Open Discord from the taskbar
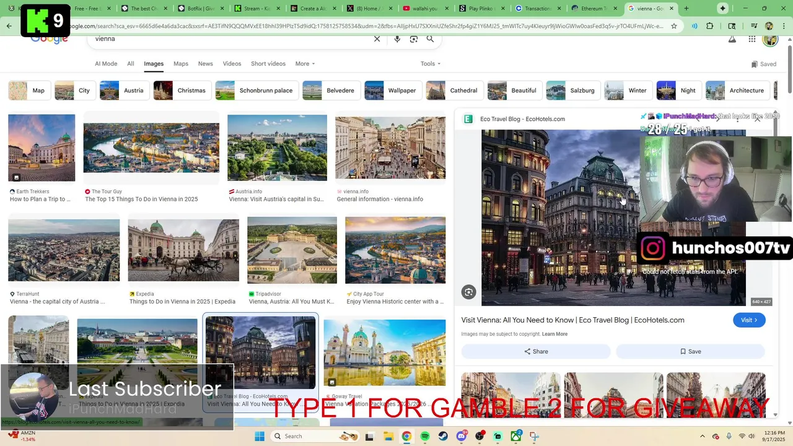Image resolution: width=793 pixels, height=446 pixels. click(462, 436)
